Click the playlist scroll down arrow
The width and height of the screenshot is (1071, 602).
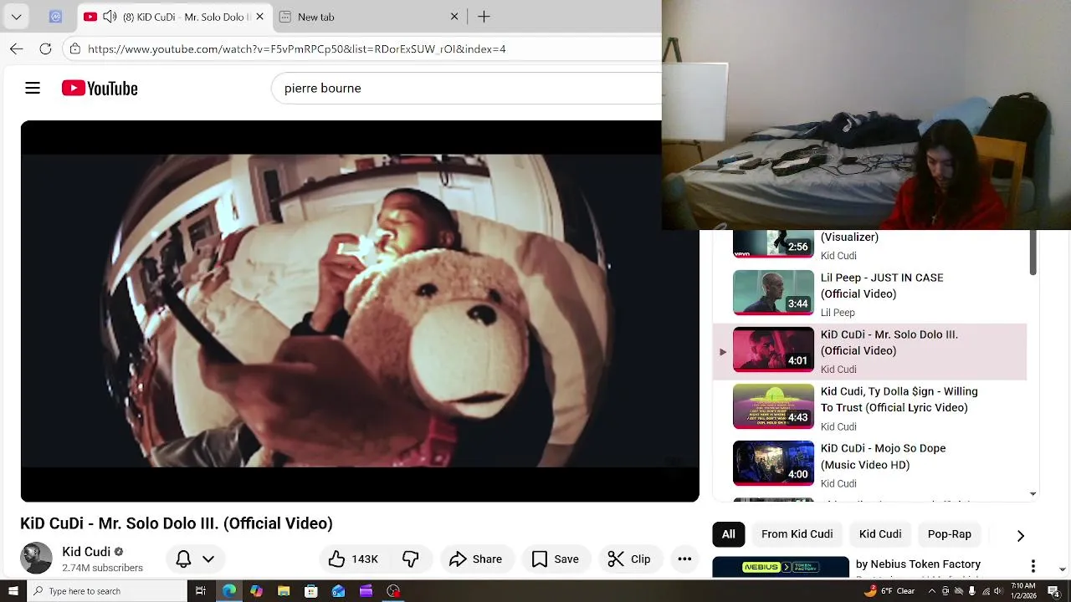coord(1033,494)
